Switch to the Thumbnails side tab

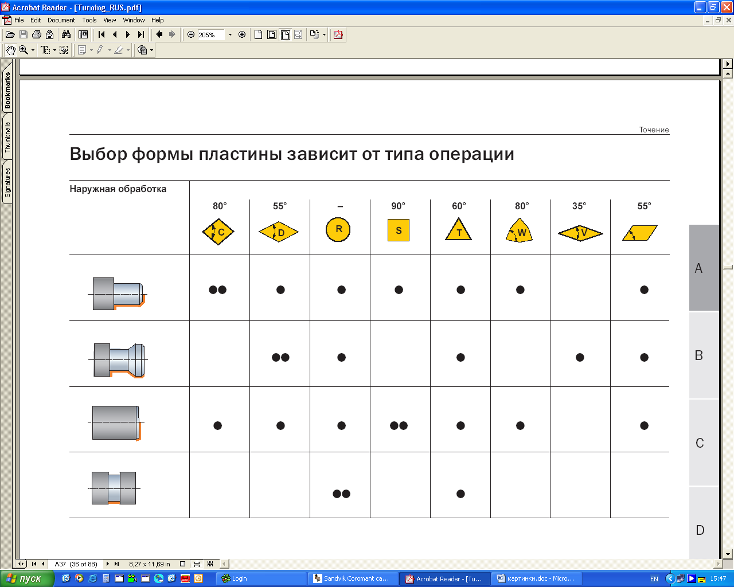(x=7, y=137)
